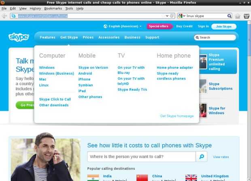Click the Home phone adapter link
The width and height of the screenshot is (251, 181).
[175, 68]
